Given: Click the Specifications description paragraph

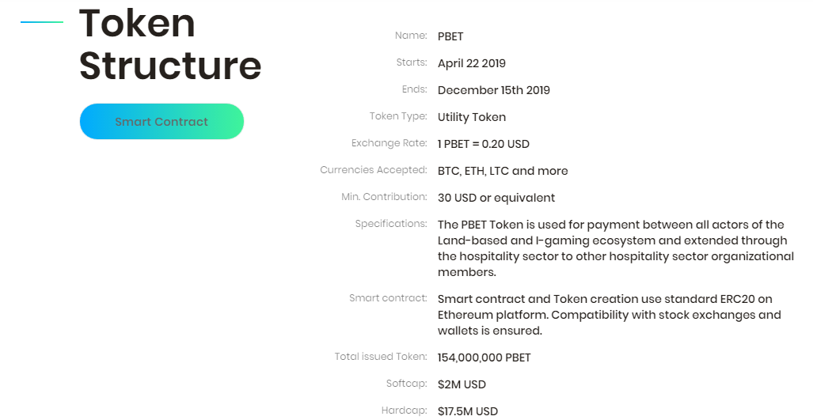Looking at the screenshot, I should click(x=616, y=248).
